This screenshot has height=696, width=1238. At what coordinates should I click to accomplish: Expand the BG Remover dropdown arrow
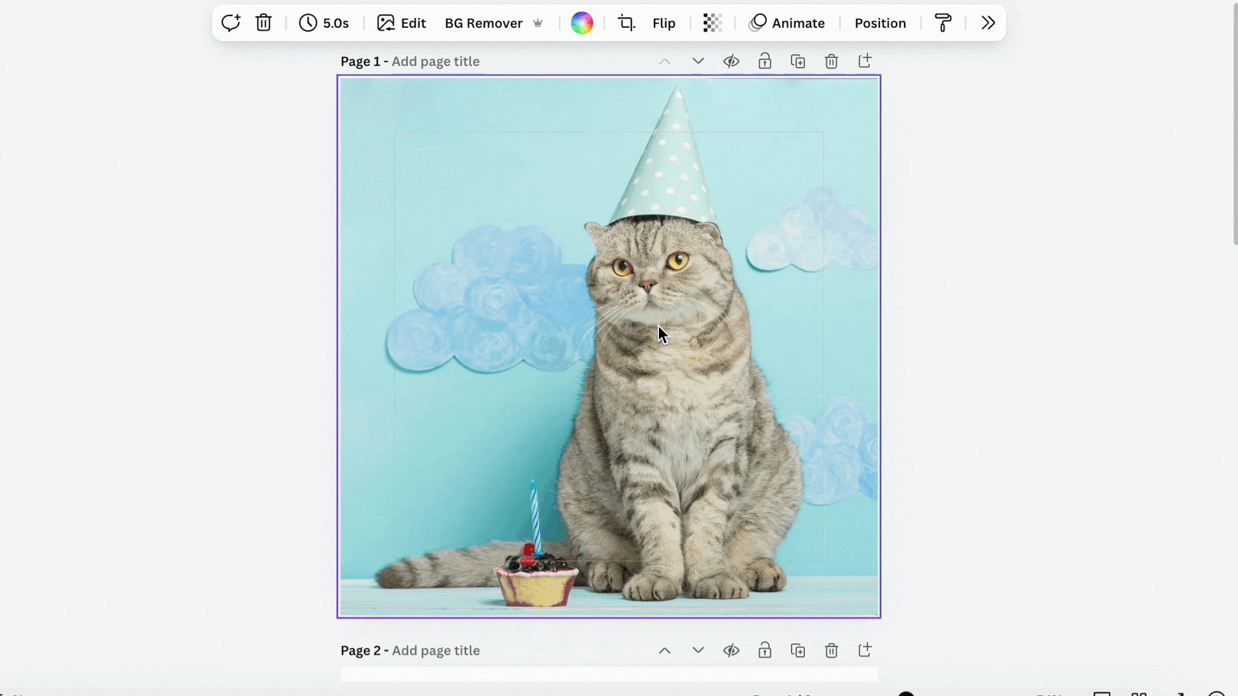coord(539,23)
